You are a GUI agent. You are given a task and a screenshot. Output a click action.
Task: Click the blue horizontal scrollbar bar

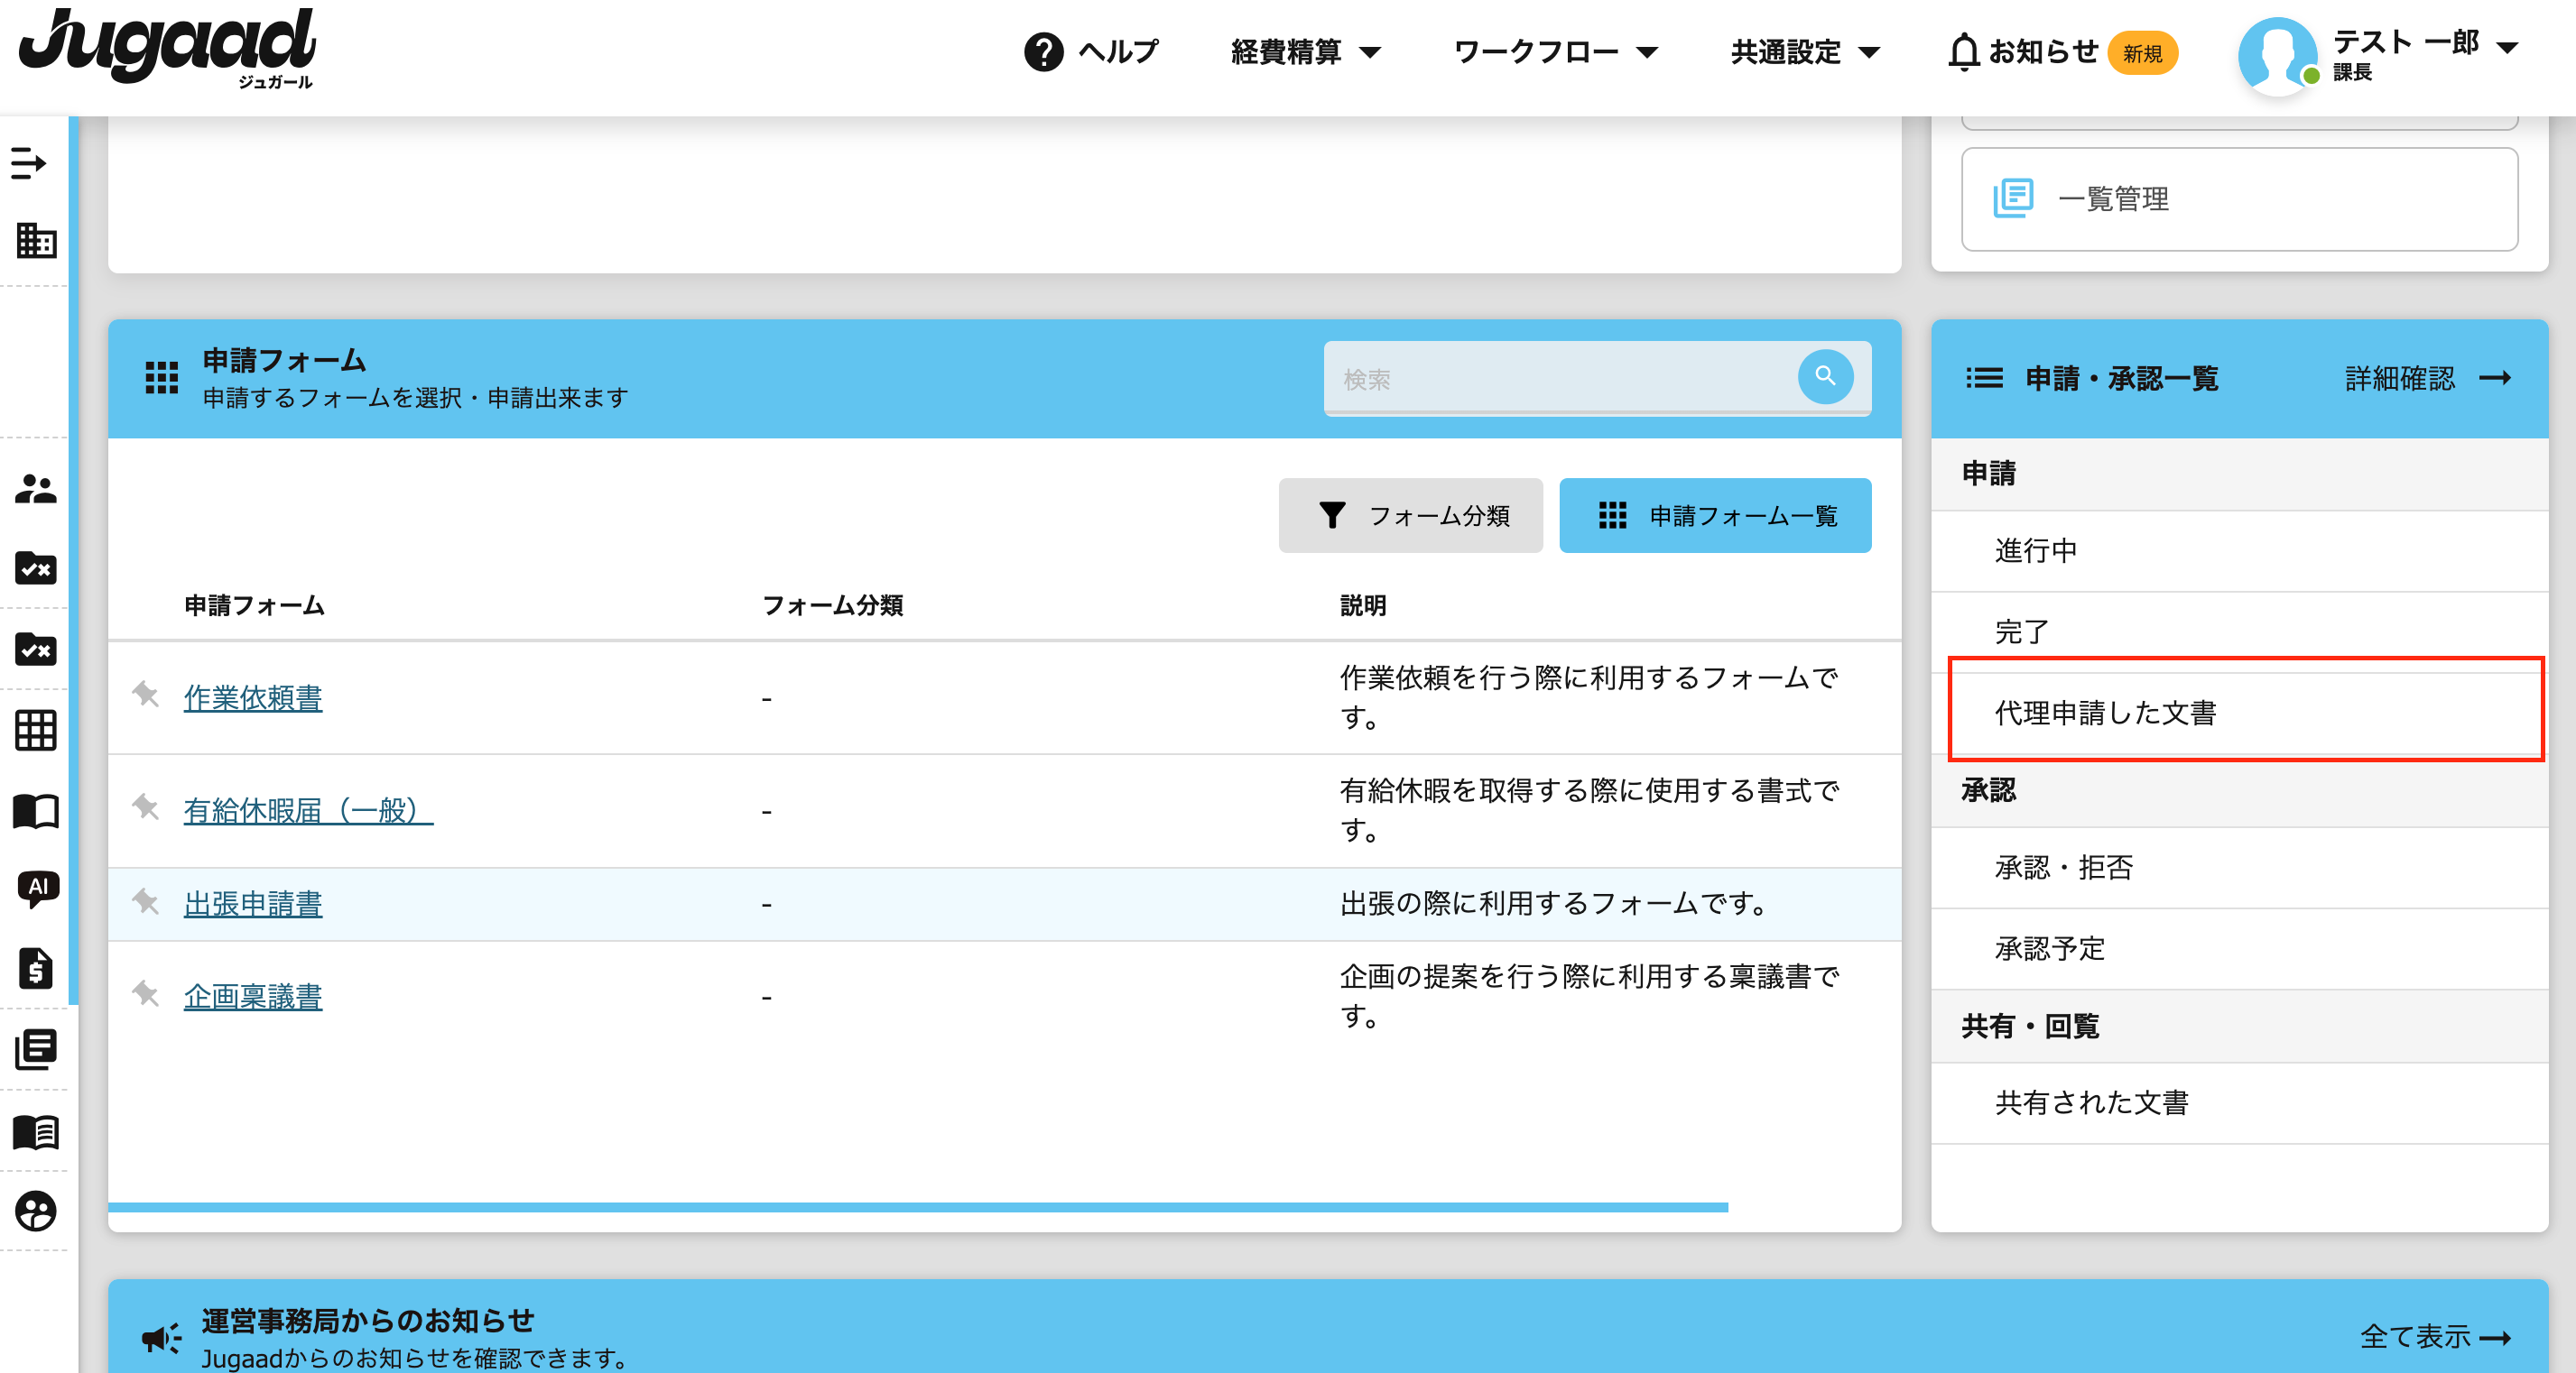[917, 1207]
